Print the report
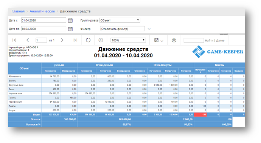The height and width of the screenshot is (143, 261). tap(174, 40)
